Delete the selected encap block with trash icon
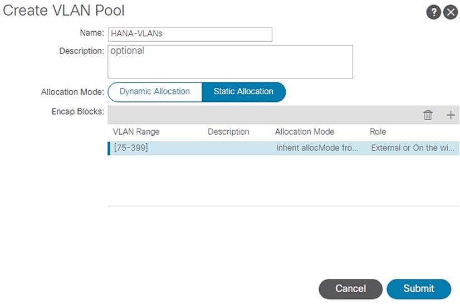This screenshot has height=304, width=460. coord(428,115)
